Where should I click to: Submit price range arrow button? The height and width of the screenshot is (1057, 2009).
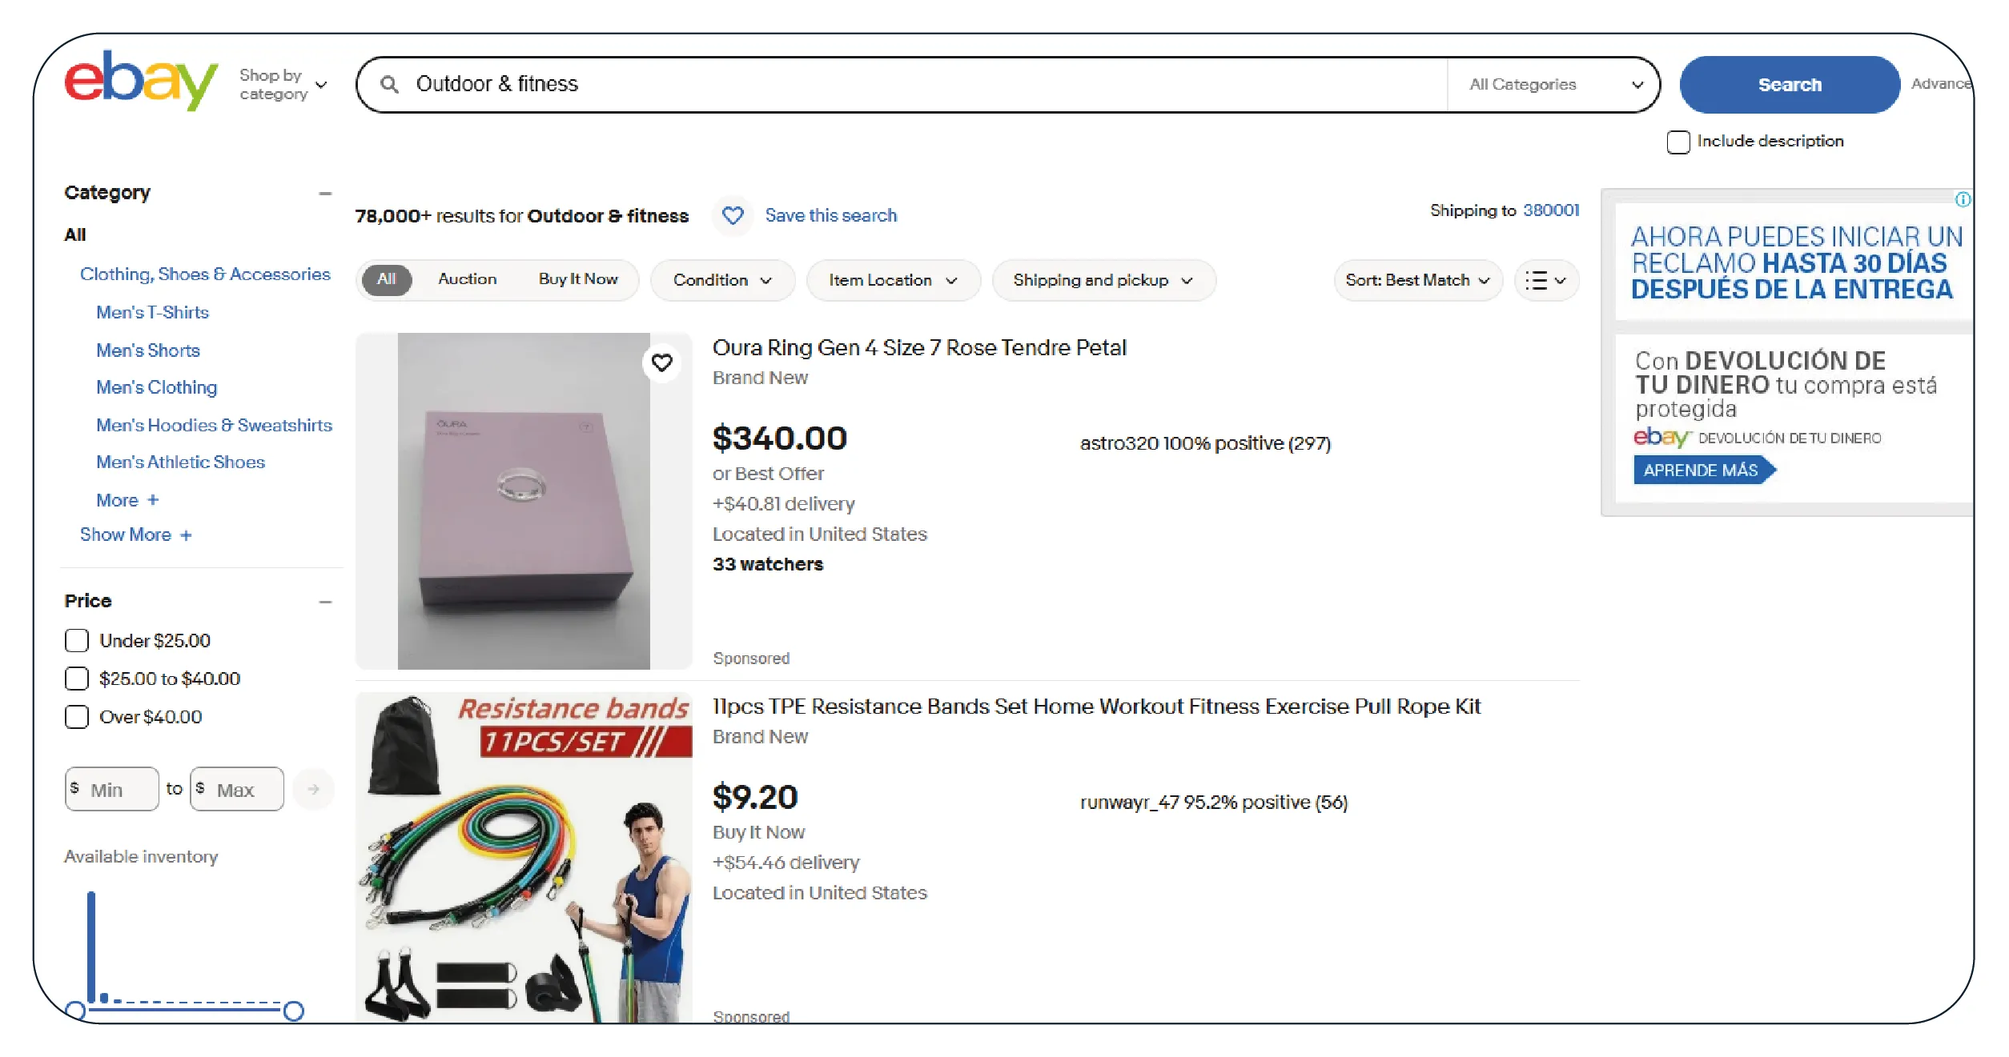pyautogui.click(x=313, y=790)
